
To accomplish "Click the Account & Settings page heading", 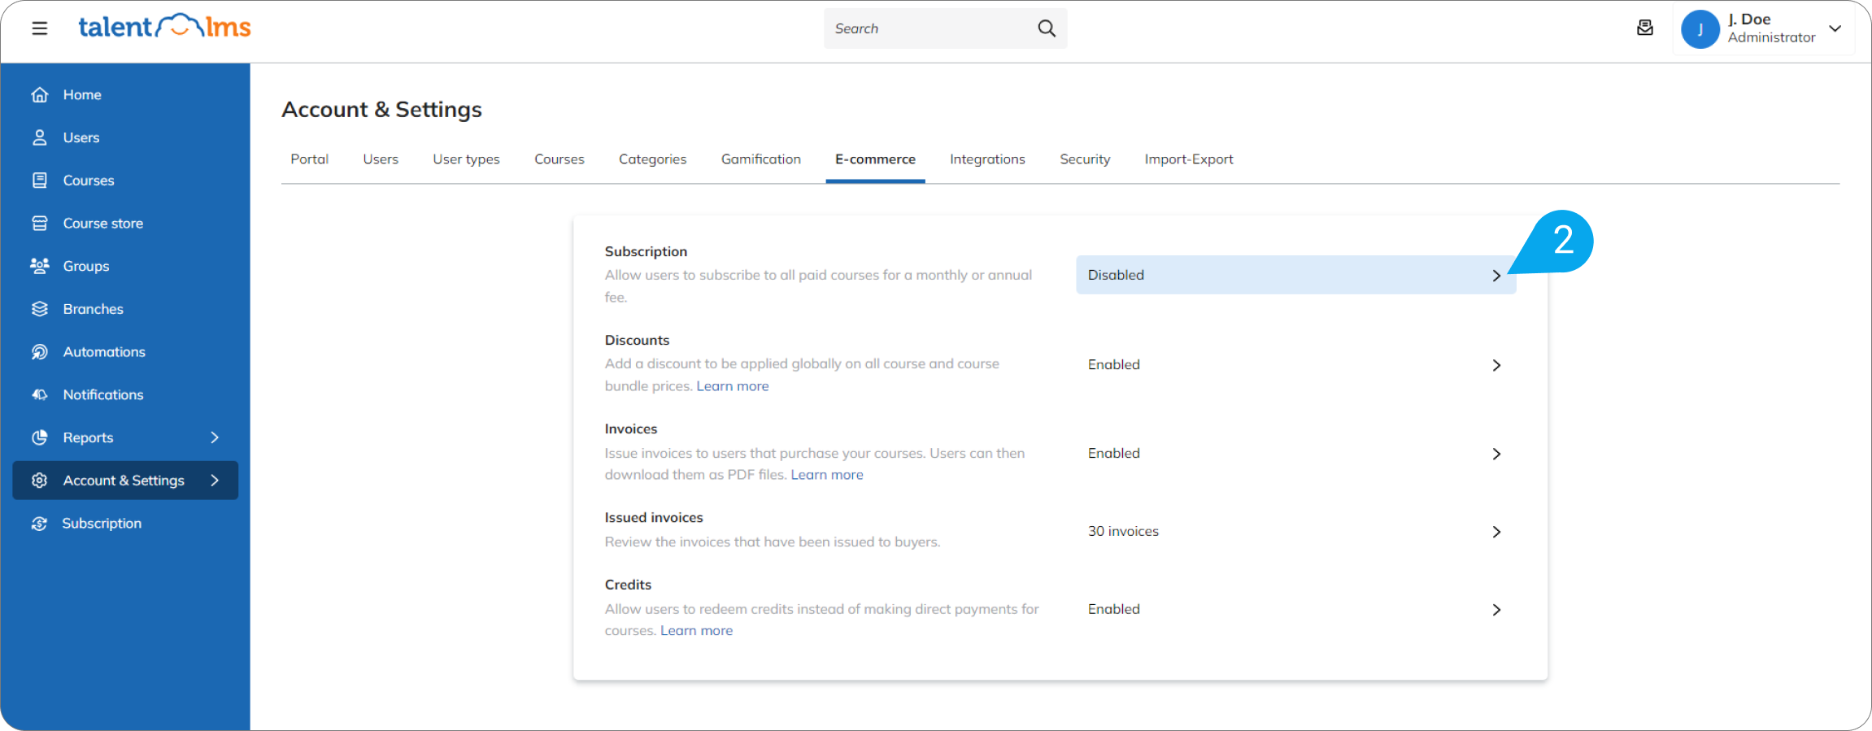I will pos(381,109).
